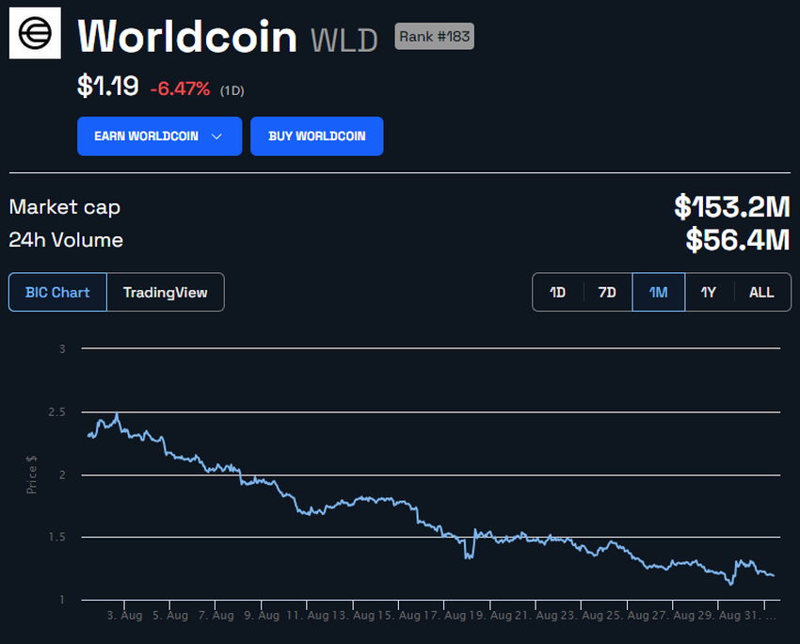
Task: Switch to the BIC Chart tab
Action: point(57,292)
